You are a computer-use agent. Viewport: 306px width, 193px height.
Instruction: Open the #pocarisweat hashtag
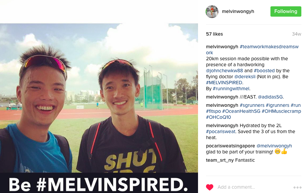221,131
